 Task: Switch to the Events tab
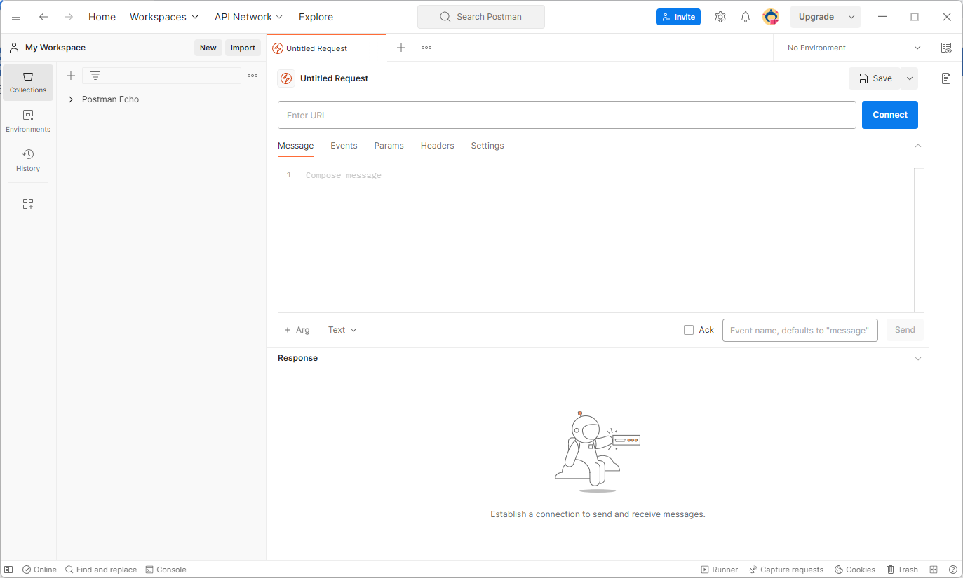click(x=344, y=146)
